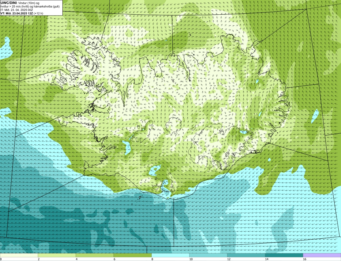This screenshot has width=341, height=261.
Task: Select the medium green 4–6 m/s legend swatch
Action: tap(95, 255)
